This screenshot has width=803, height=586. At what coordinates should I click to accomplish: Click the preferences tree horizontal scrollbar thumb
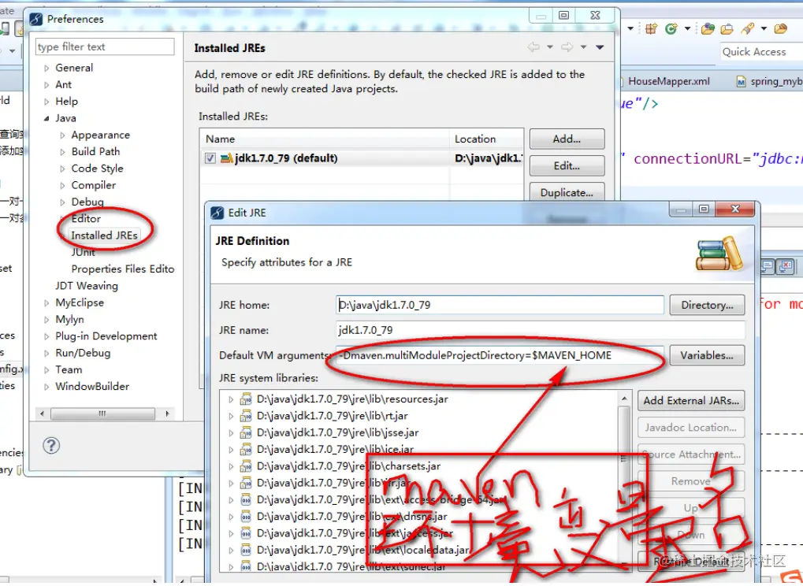[102, 414]
